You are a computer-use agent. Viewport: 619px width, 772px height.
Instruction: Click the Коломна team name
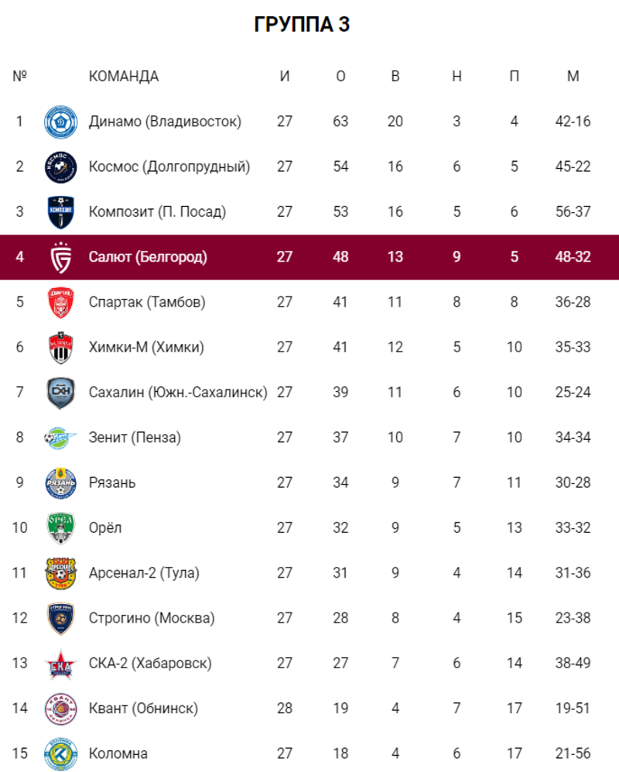(118, 753)
